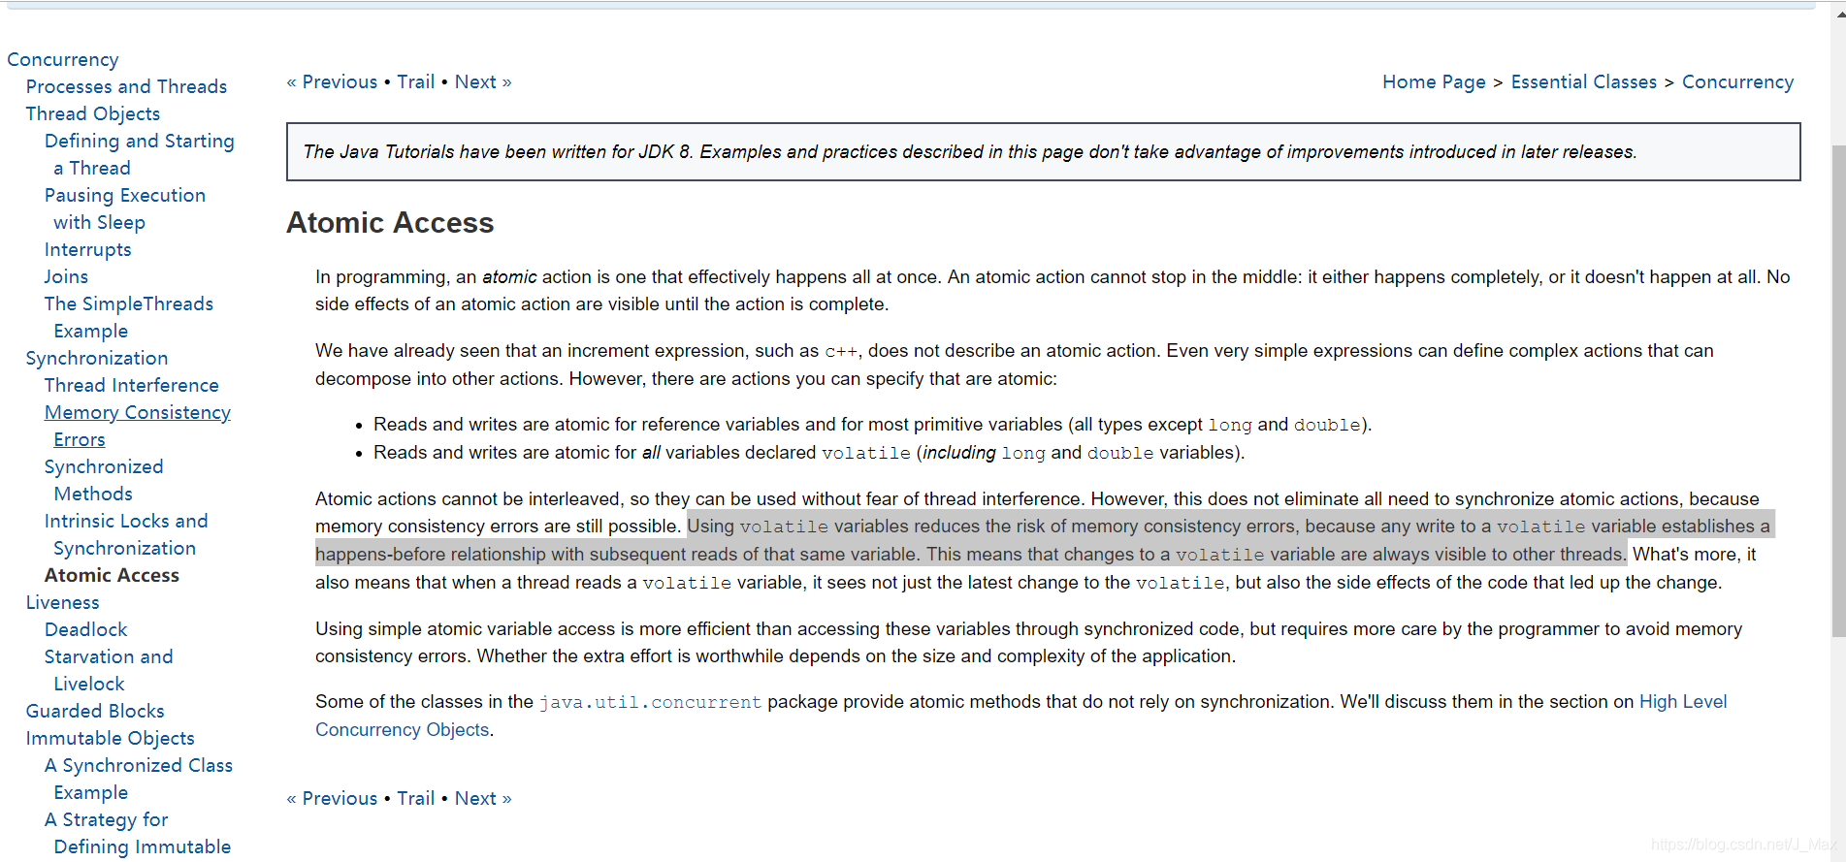Open Pausing Execution with Sleep

point(124,208)
